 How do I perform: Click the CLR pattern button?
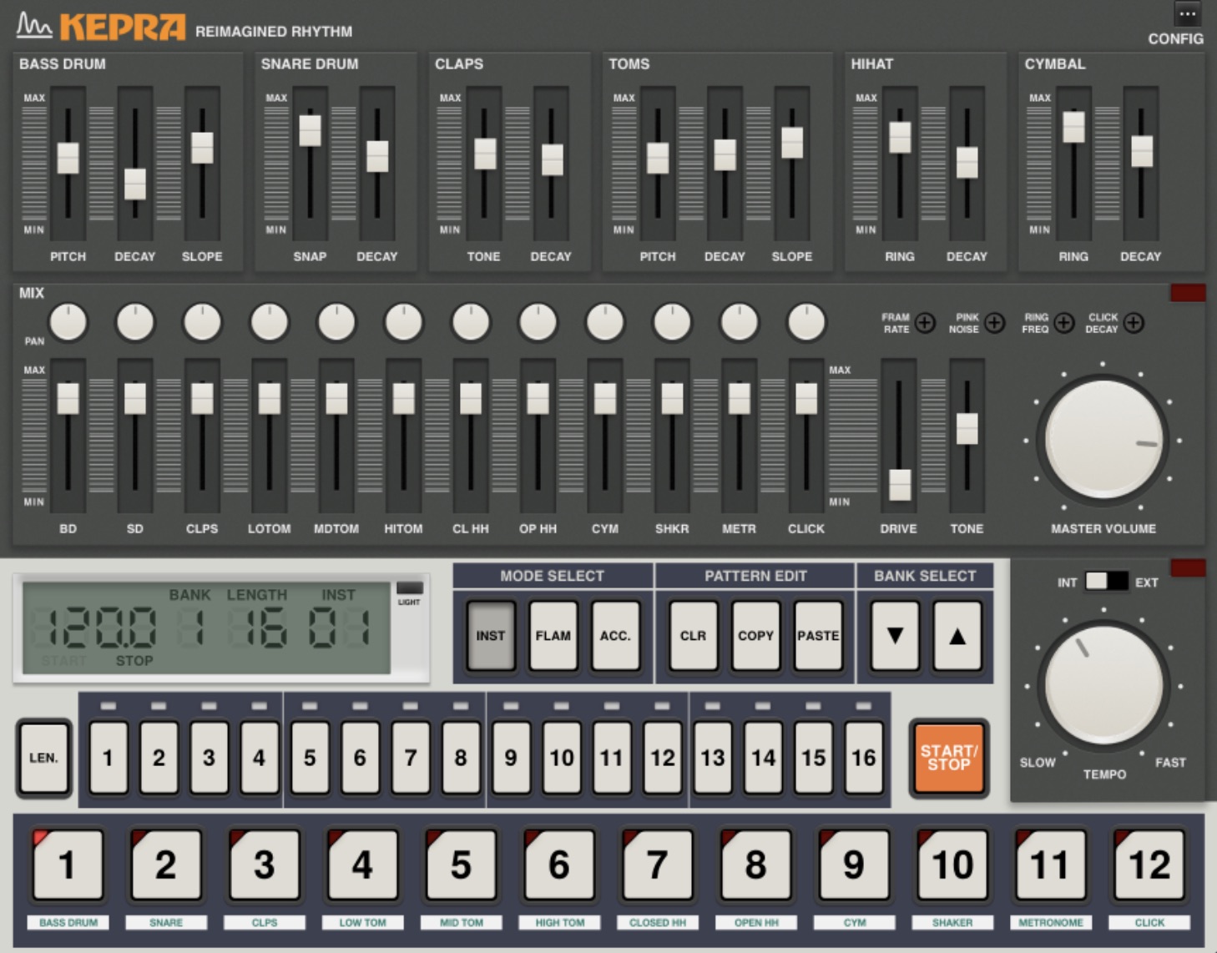click(x=693, y=636)
